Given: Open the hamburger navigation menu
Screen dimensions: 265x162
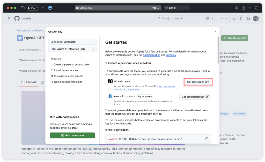Looking at the screenshot, I should (9, 18).
